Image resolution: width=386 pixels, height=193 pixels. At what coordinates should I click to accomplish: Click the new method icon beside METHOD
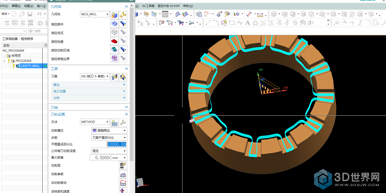114,122
